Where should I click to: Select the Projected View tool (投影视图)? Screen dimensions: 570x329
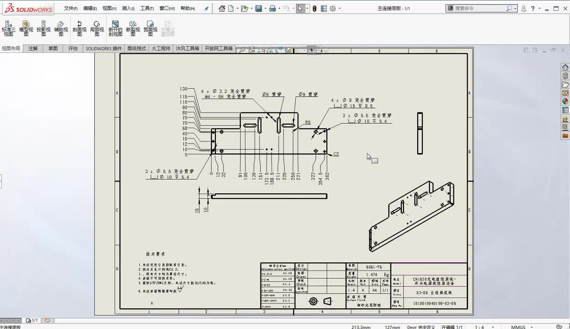[x=43, y=28]
